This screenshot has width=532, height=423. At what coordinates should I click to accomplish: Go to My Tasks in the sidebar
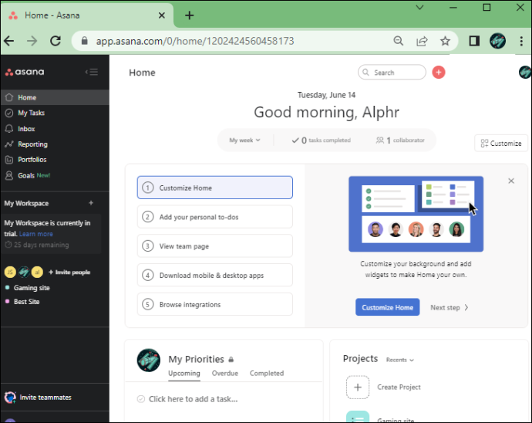click(x=55, y=113)
